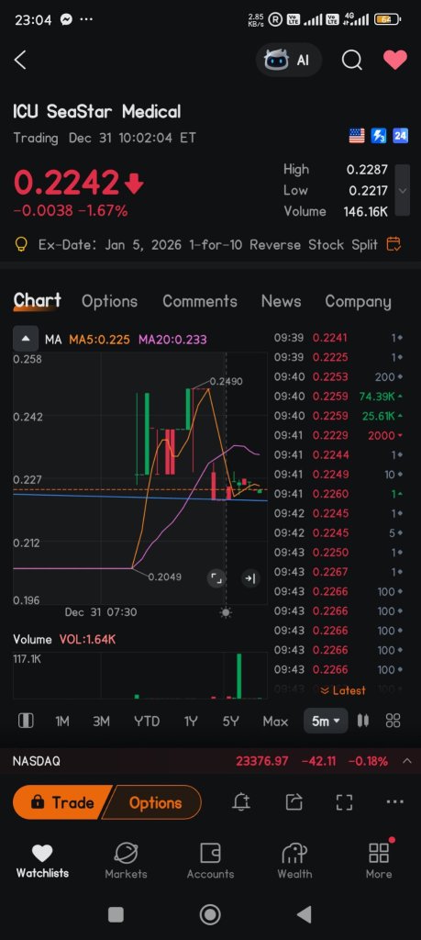The image size is (421, 940).
Task: Collapse the MA indicator arrow toggle
Action: tap(26, 340)
